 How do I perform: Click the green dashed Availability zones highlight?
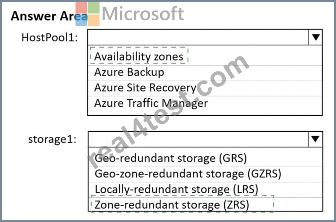[x=139, y=55]
